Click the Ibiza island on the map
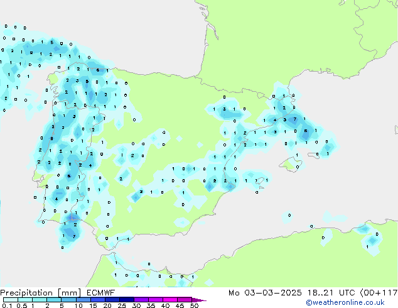The height and width of the screenshot is (308, 398). 261,180
